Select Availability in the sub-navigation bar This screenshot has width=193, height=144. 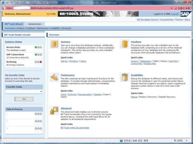click(55, 28)
